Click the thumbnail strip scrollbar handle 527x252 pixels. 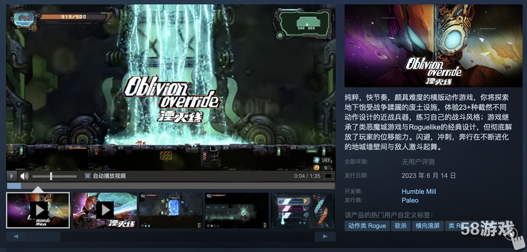43,237
